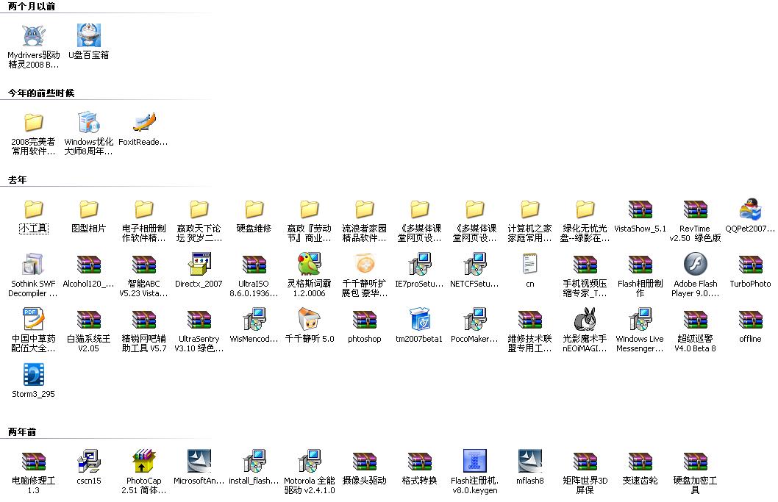
Task: Click the 灵格斯词霸 1.2.0006 parrot icon
Action: click(x=309, y=265)
